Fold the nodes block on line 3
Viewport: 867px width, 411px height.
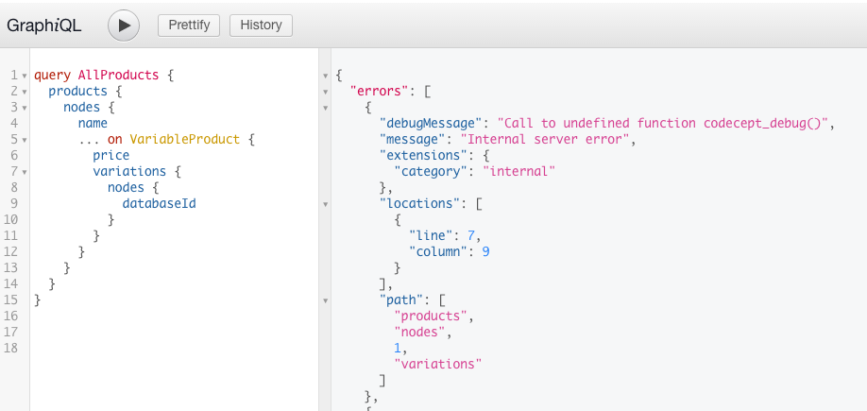25,108
